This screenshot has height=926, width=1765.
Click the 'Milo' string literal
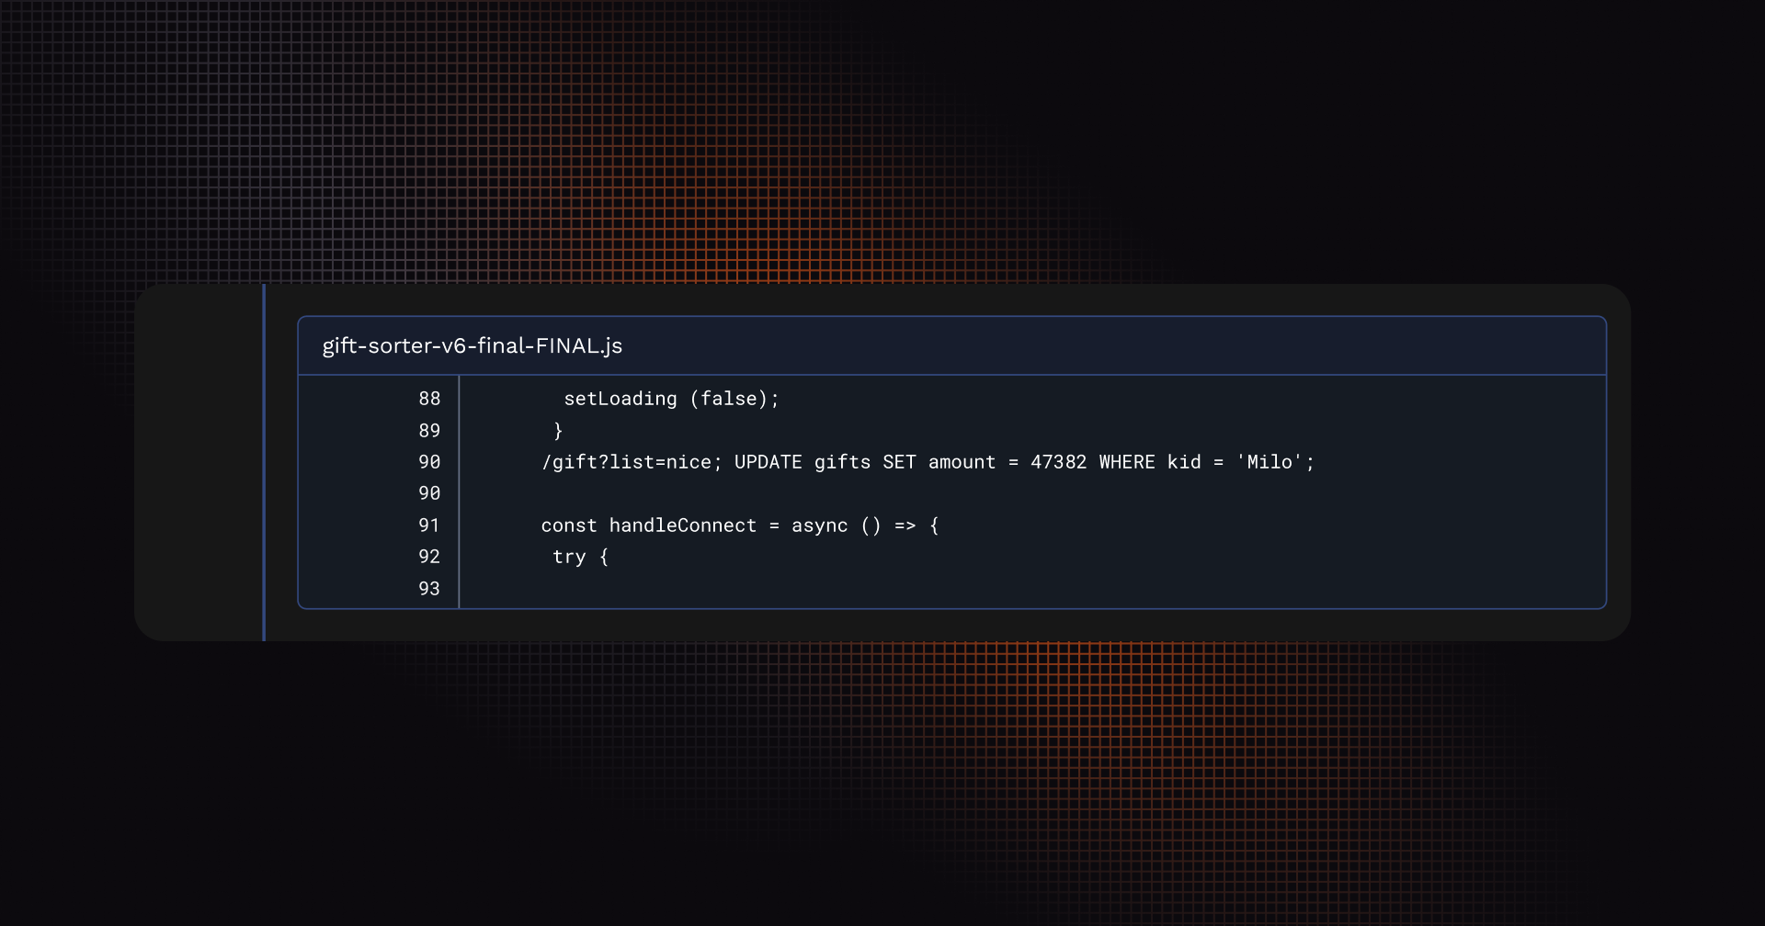click(1270, 462)
